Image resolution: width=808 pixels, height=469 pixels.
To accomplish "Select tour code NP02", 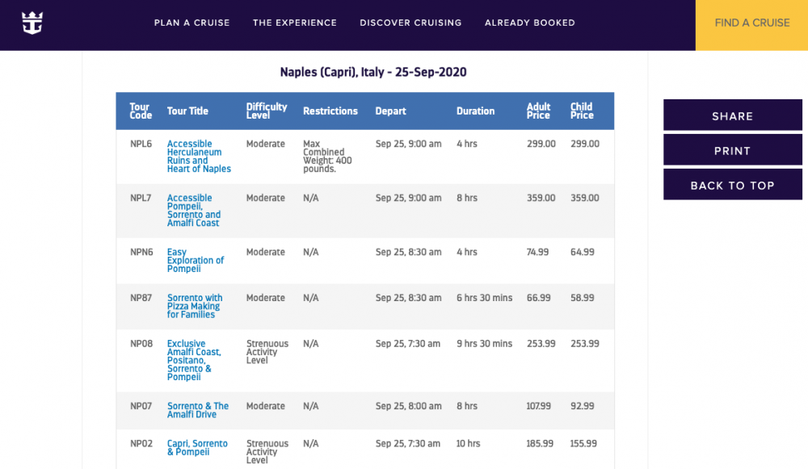I will (141, 443).
